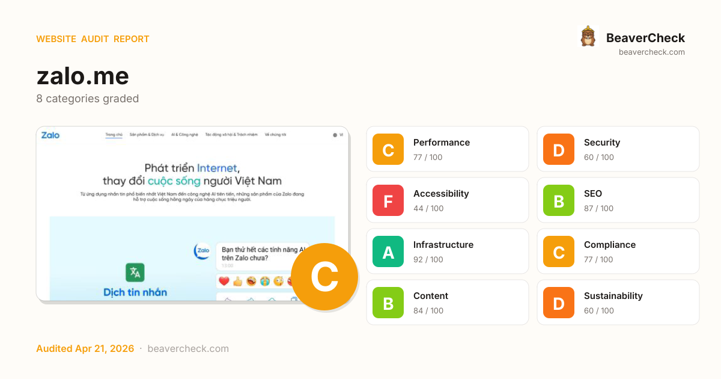Click the Performance grade C badge
721x379 pixels.
[x=388, y=149]
